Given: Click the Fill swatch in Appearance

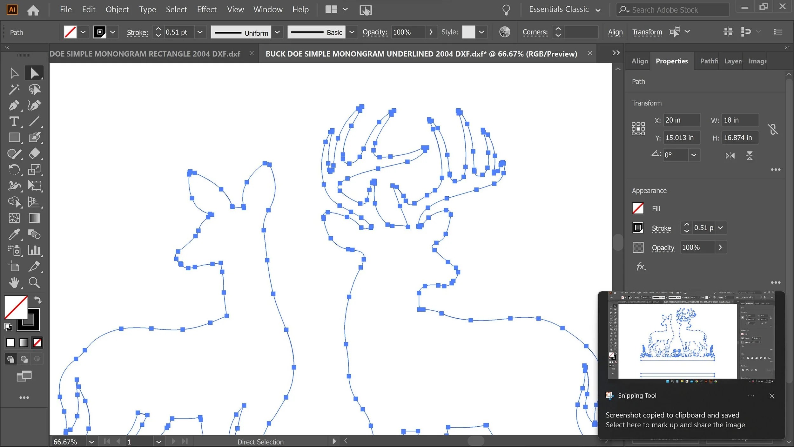Looking at the screenshot, I should (638, 208).
